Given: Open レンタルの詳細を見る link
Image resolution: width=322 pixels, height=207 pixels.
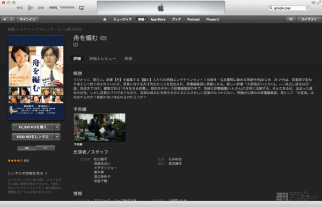Looking at the screenshot, I should [x=27, y=173].
